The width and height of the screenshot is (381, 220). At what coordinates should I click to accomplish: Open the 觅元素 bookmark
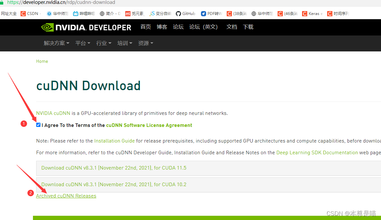[135, 14]
